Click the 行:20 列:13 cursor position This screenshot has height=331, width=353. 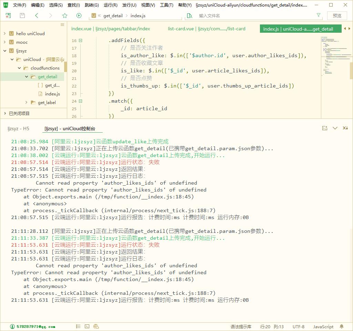tap(272, 327)
